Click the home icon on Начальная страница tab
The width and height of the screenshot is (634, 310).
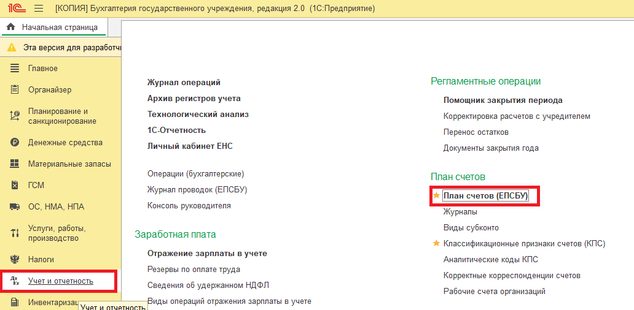tap(11, 28)
